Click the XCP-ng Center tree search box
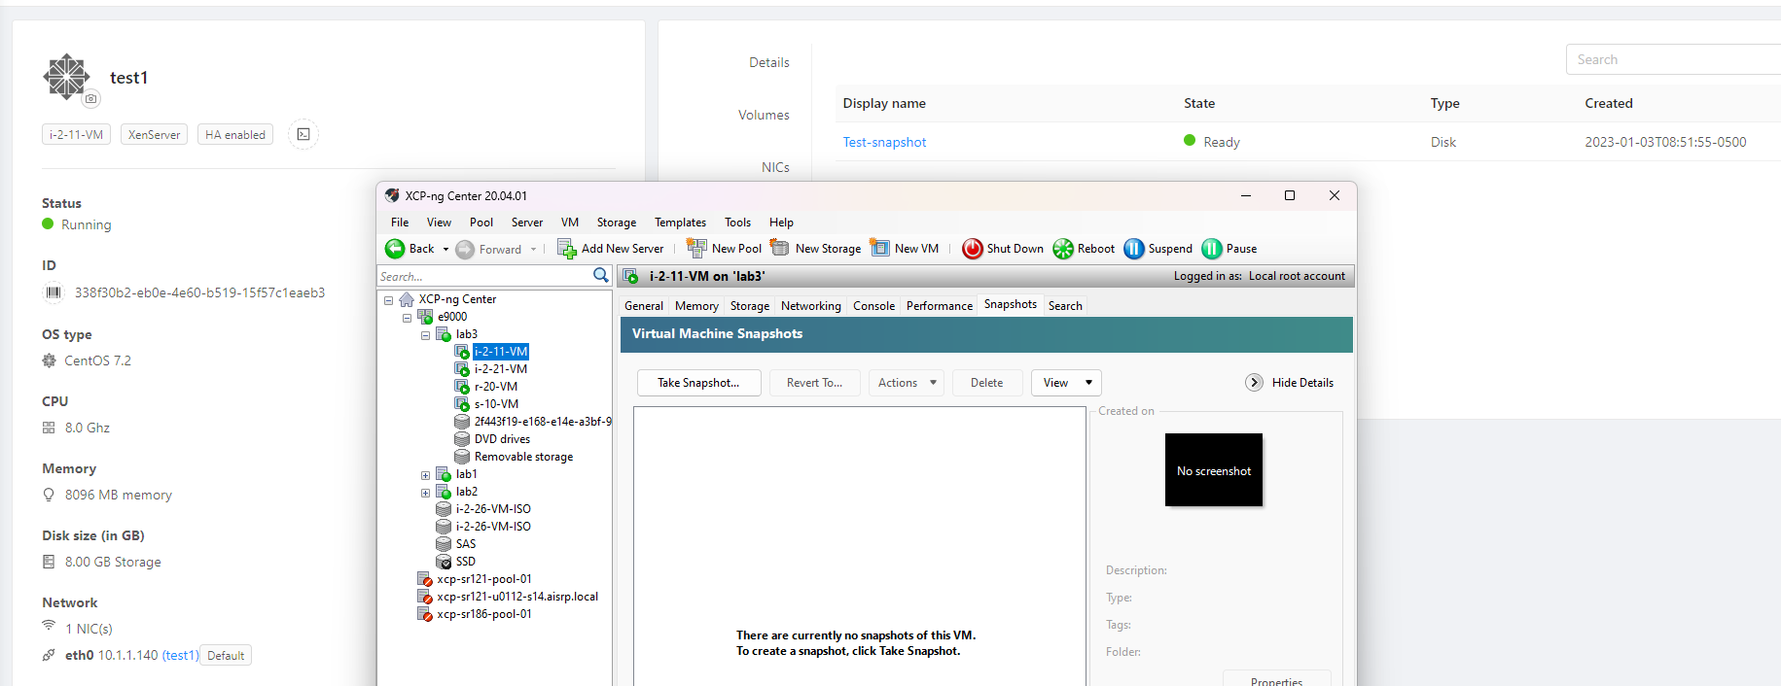The image size is (1781, 686). [x=484, y=276]
